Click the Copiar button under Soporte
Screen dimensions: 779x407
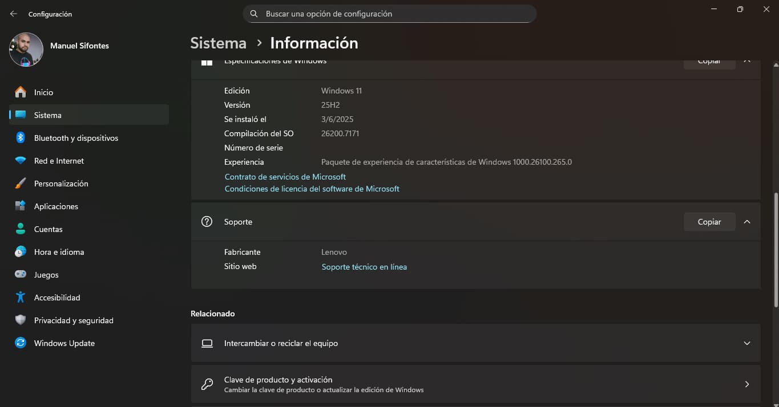[709, 222]
